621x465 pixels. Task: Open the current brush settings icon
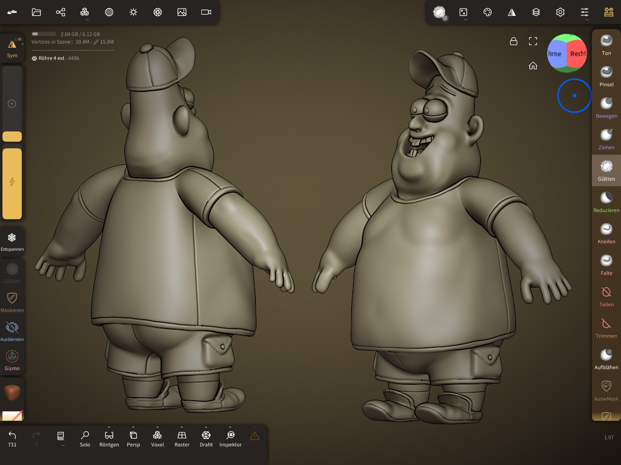pos(440,13)
